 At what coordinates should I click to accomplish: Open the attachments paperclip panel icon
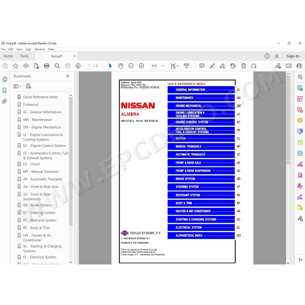pos(4,101)
